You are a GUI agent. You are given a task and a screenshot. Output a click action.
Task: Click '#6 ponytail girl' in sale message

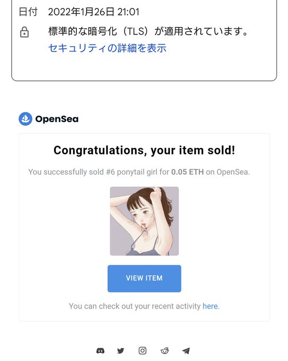point(132,172)
